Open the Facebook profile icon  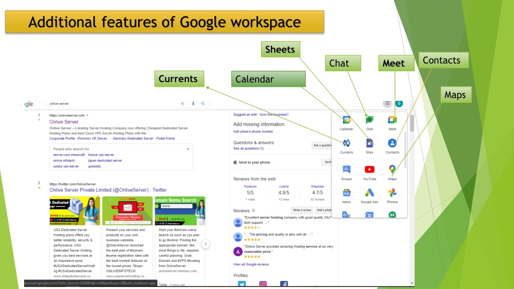[284, 284]
